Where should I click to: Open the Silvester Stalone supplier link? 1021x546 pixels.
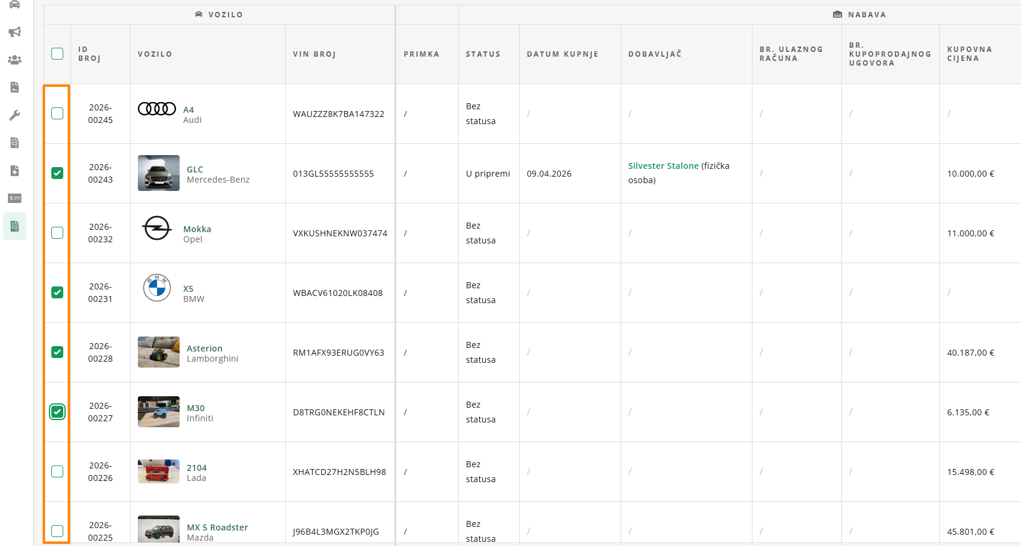[x=663, y=166]
